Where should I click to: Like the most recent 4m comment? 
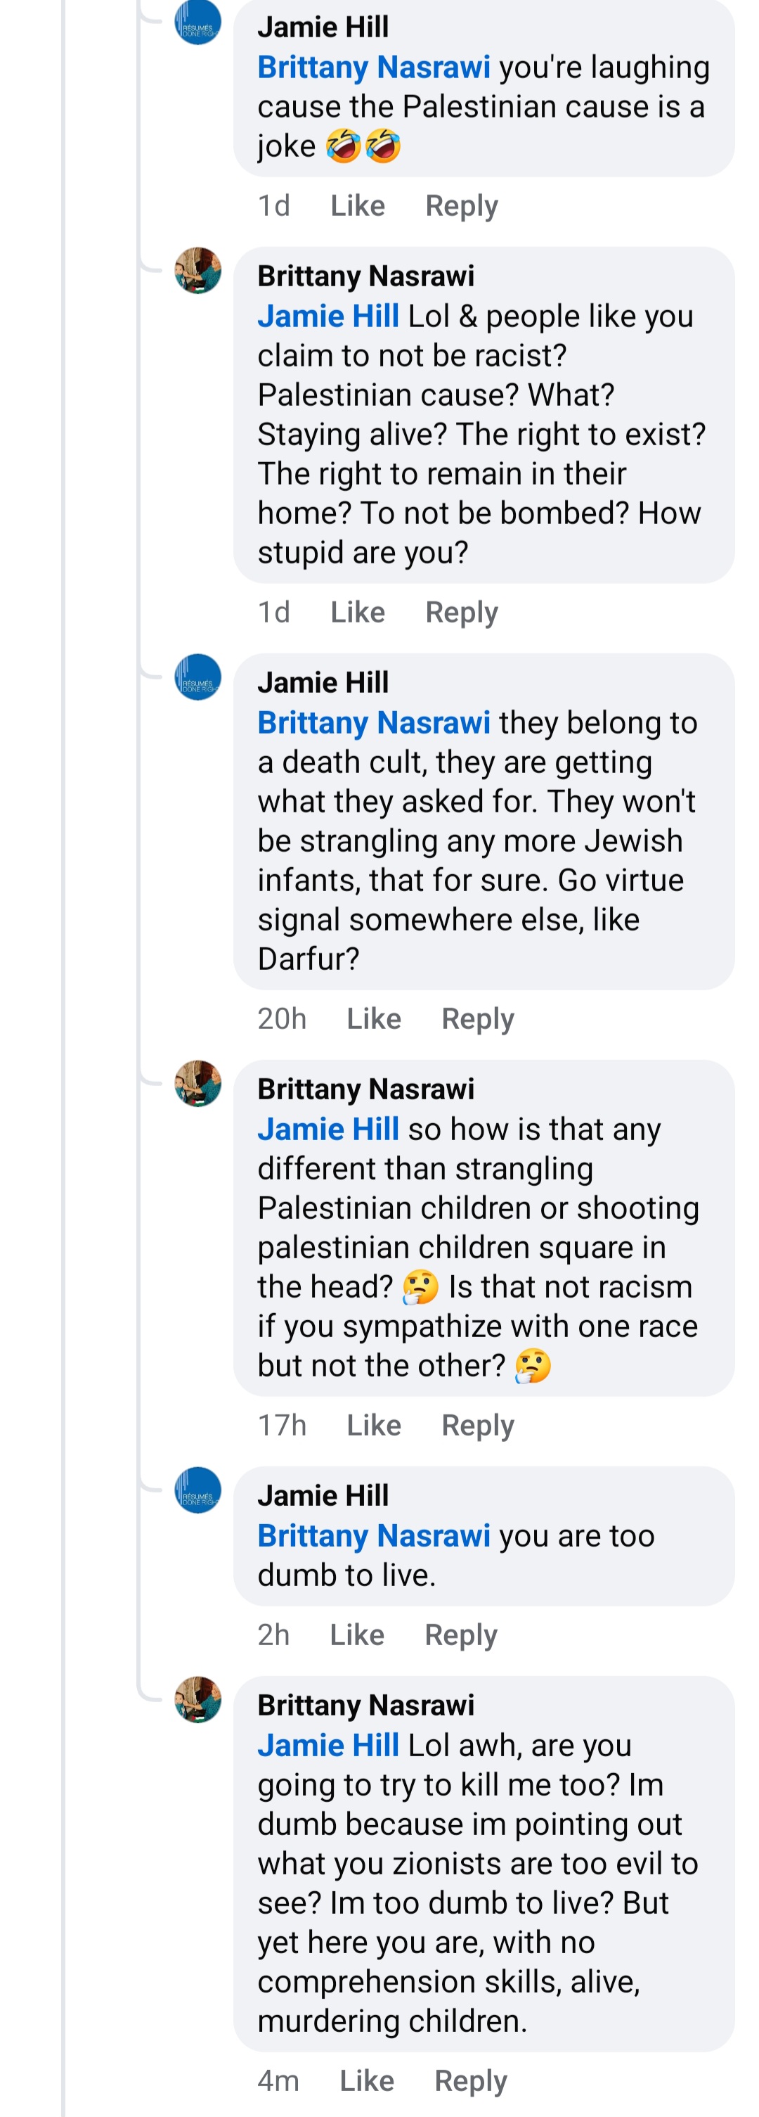point(366,2081)
